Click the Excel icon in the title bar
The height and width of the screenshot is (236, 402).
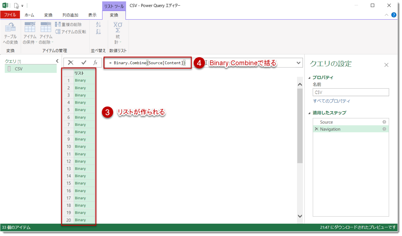5,5
